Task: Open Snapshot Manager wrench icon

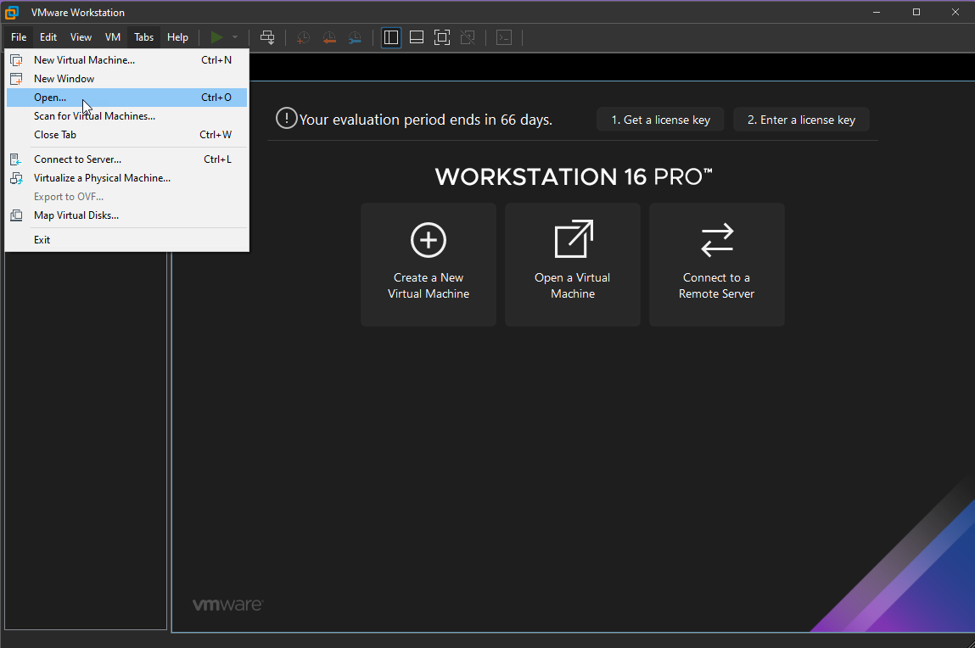Action: [x=355, y=37]
